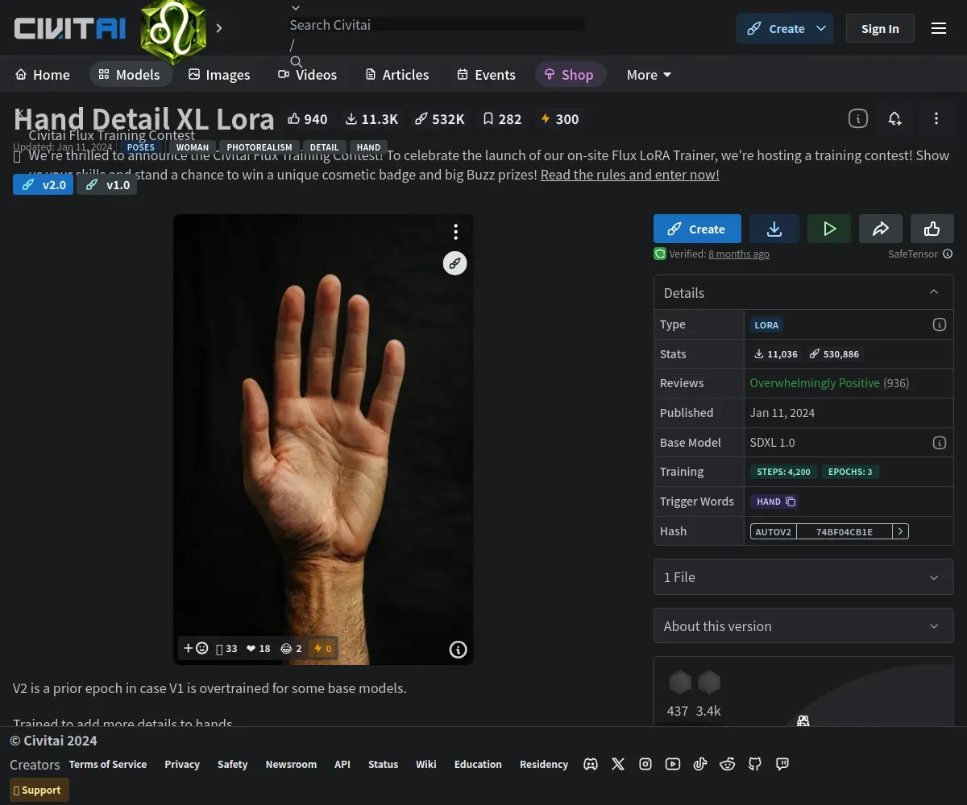
Task: Open Terms of Service link
Action: [108, 764]
